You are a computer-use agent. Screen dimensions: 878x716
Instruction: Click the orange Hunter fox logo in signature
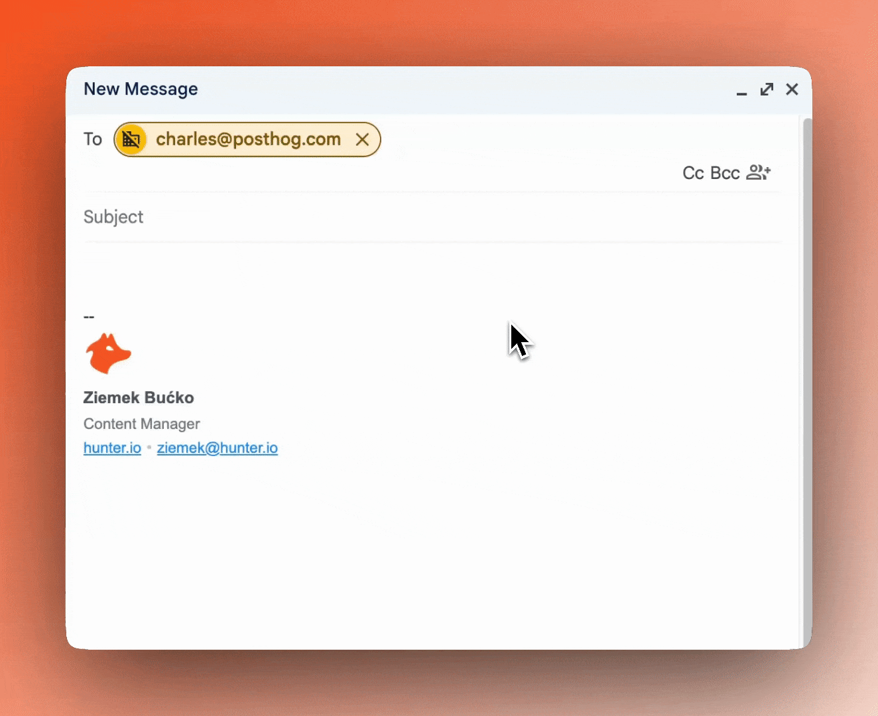(x=109, y=353)
